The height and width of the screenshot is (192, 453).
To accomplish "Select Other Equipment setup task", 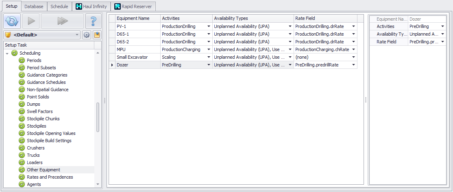I will (44, 170).
